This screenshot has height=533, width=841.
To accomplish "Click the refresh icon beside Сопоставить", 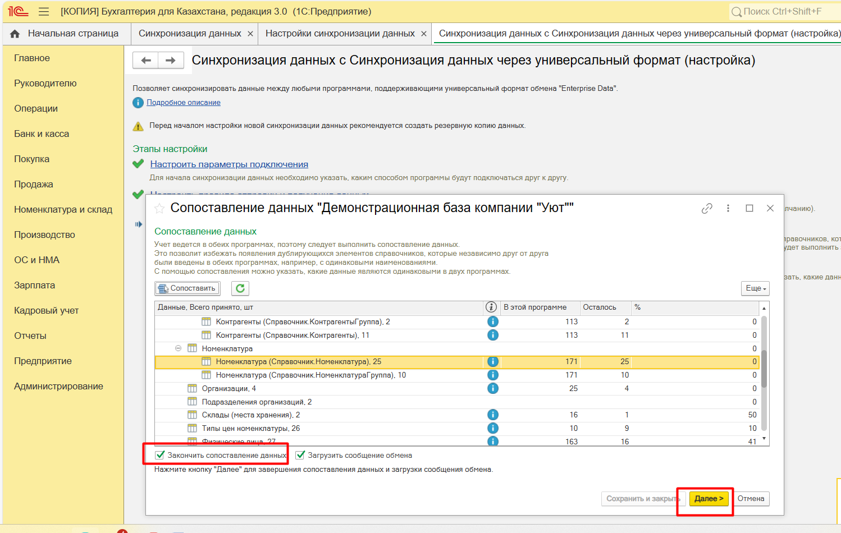I will pyautogui.click(x=240, y=288).
